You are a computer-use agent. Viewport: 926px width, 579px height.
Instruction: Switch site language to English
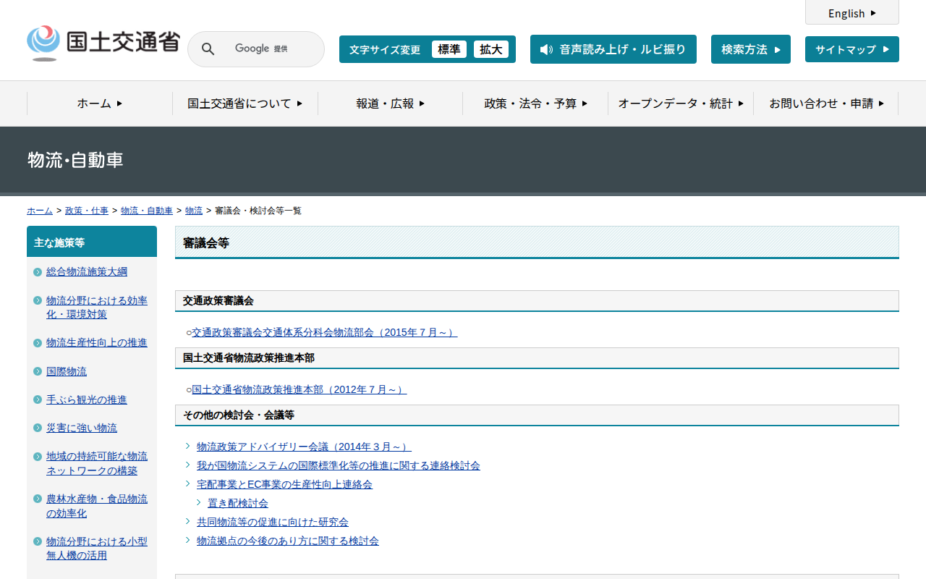pyautogui.click(x=851, y=13)
